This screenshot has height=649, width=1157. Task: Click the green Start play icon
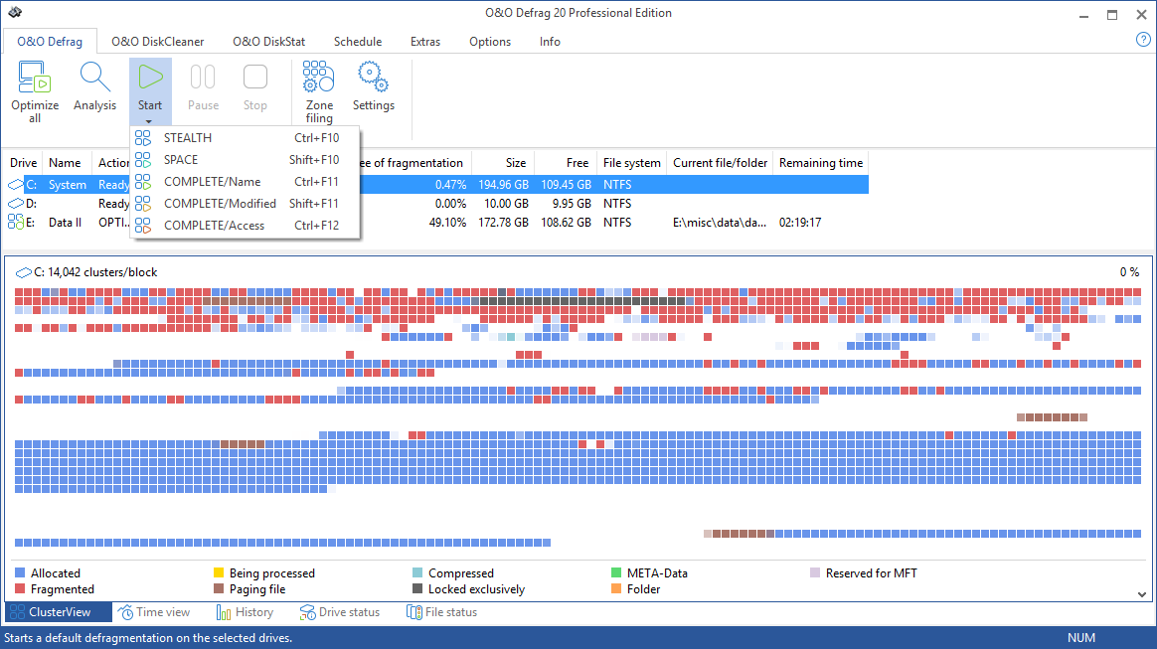click(150, 77)
